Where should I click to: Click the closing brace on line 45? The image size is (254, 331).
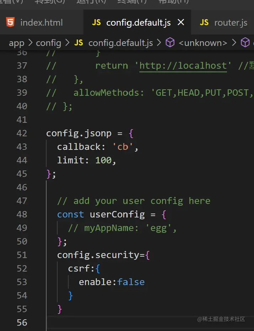tap(49, 174)
